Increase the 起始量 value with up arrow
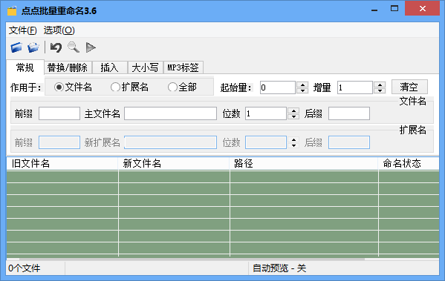This screenshot has width=445, height=281. tap(302, 85)
